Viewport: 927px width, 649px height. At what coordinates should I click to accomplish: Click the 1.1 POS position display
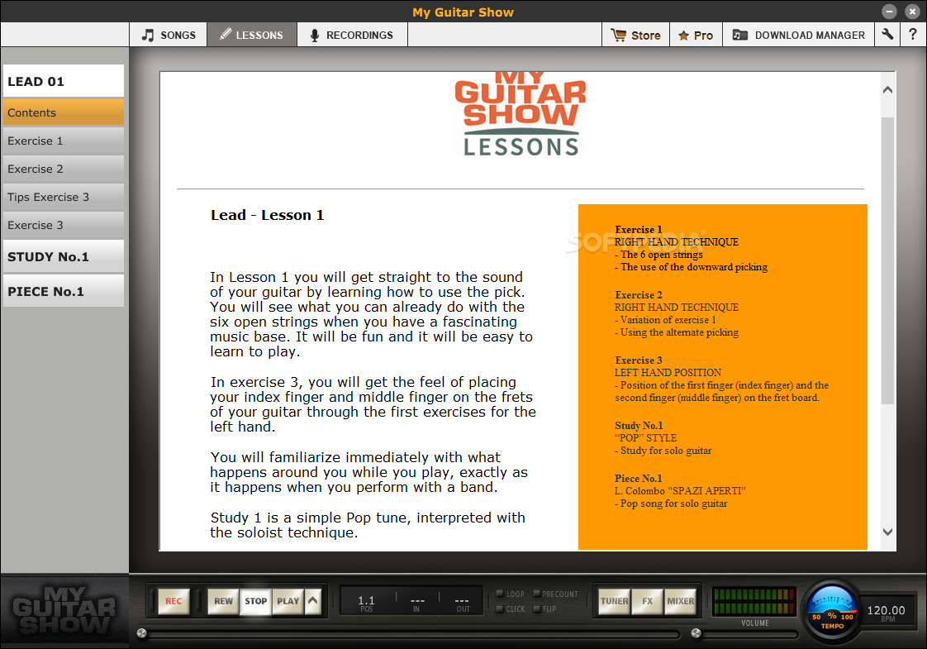[366, 604]
